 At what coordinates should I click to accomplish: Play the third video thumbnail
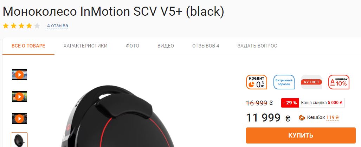19,119
